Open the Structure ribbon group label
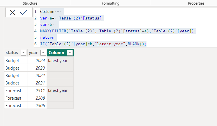Viewport: 217px width, 126px height. 30,3
